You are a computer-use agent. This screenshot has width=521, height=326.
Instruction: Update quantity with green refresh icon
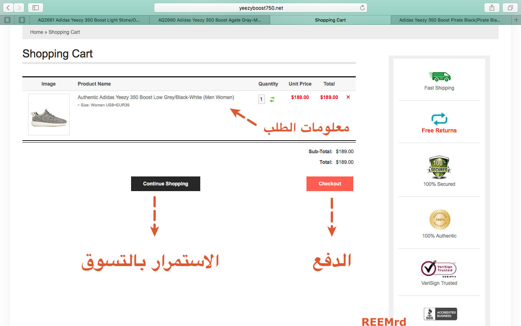[x=272, y=99]
